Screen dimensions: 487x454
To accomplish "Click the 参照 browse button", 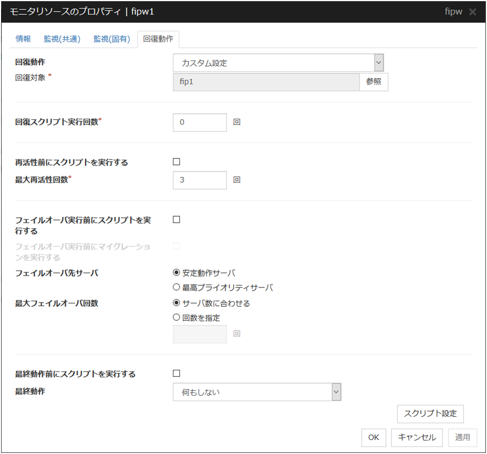I will point(373,82).
